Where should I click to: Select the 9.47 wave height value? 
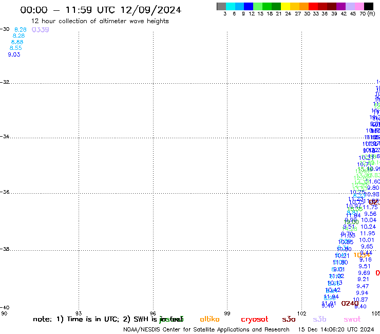(x=363, y=286)
